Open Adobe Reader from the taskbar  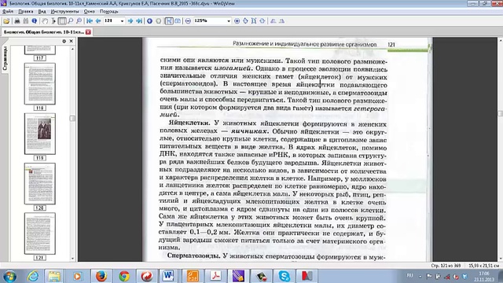point(215,276)
